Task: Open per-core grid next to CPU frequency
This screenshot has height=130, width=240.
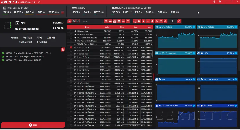Action: (x=63, y=12)
